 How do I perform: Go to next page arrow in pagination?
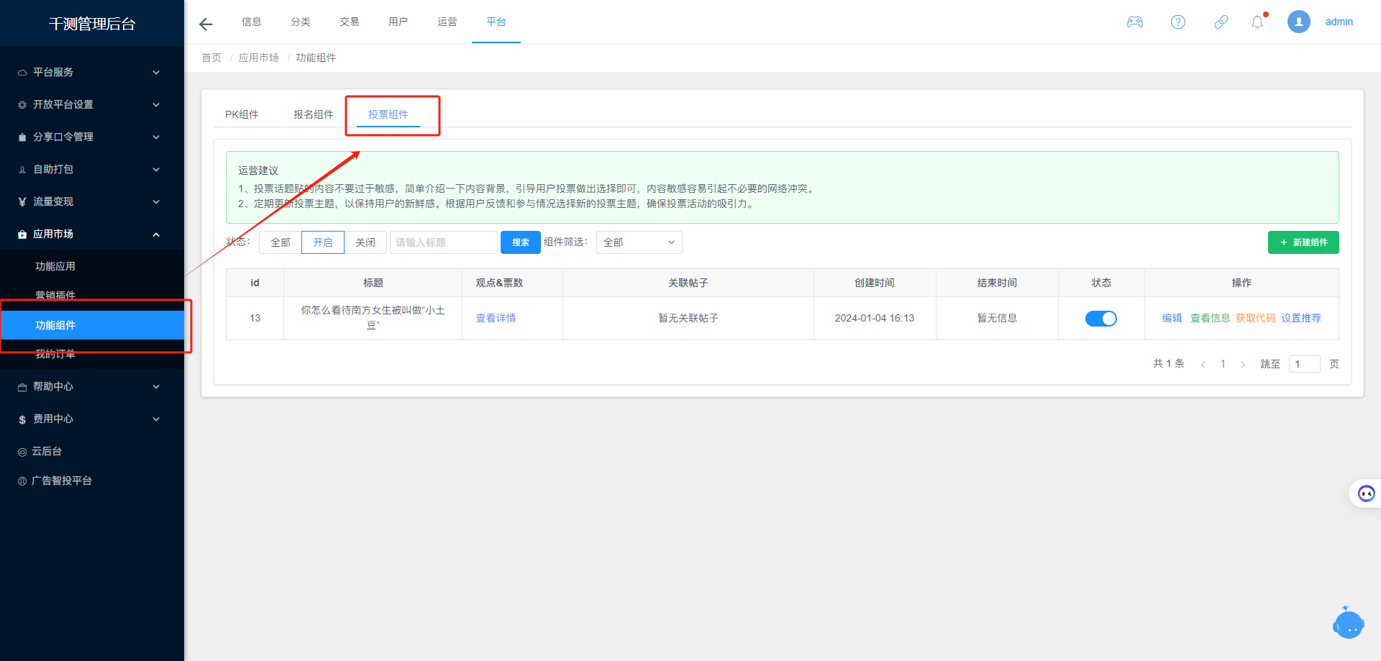coord(1243,364)
